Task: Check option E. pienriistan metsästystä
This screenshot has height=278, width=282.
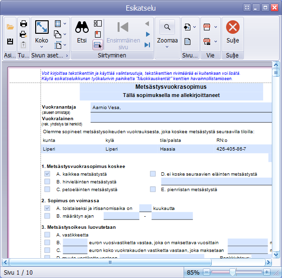Action: tap(153, 189)
